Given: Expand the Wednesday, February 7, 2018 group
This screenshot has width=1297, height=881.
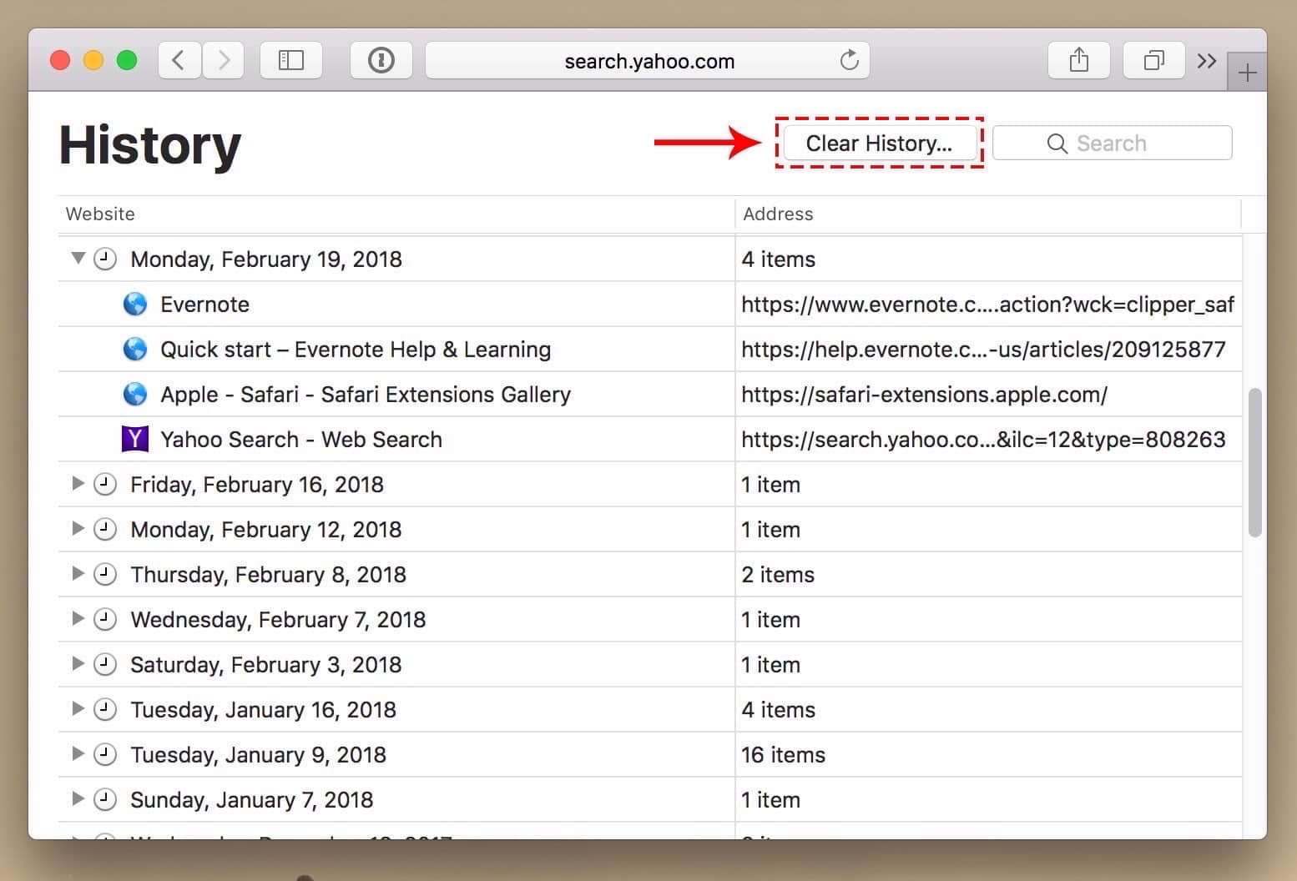Looking at the screenshot, I should (78, 618).
